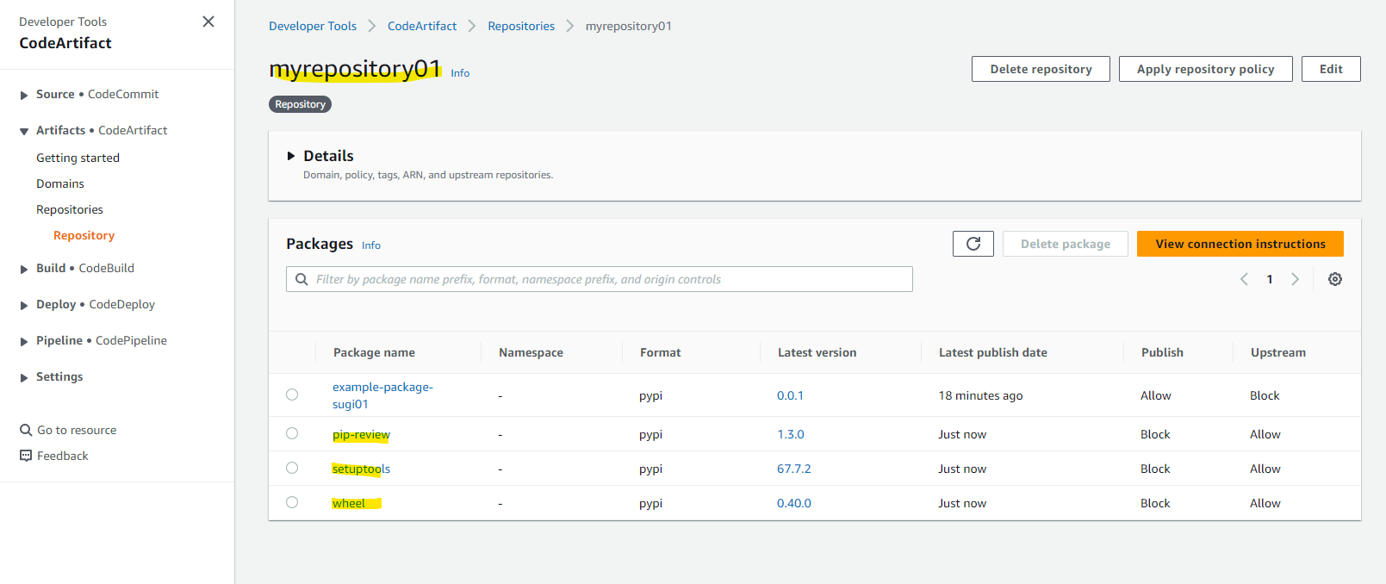Viewport: 1386px width, 584px height.
Task: Click the Repository badge under title
Action: coord(300,104)
